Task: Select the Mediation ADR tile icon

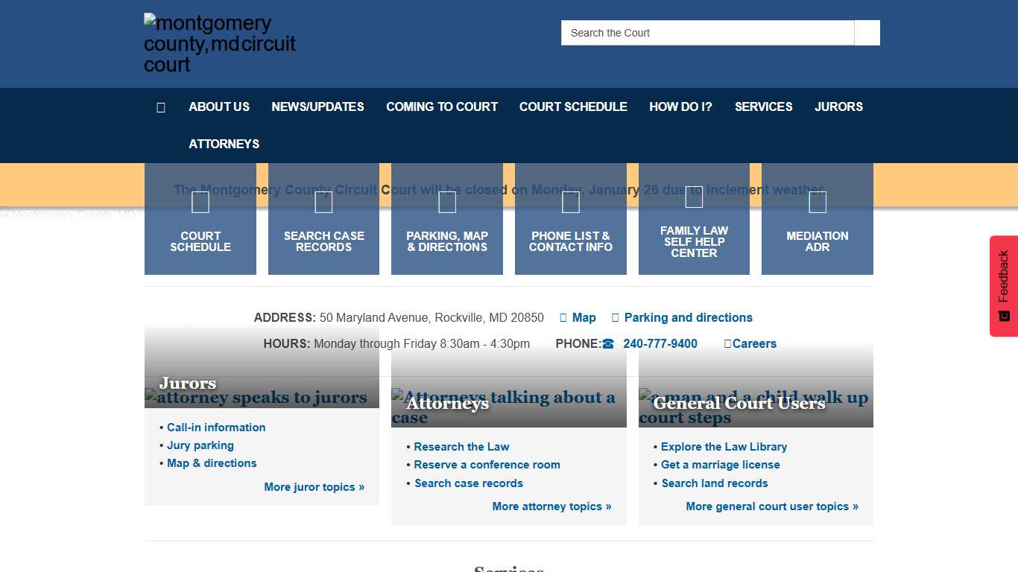Action: pos(817,202)
